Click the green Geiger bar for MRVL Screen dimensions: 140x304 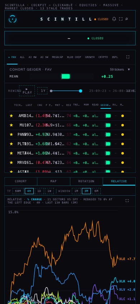coord(108,162)
